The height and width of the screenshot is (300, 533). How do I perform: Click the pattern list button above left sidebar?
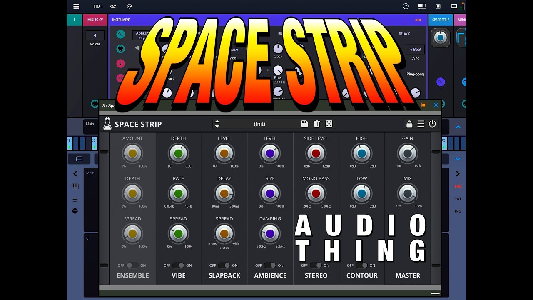[79, 159]
